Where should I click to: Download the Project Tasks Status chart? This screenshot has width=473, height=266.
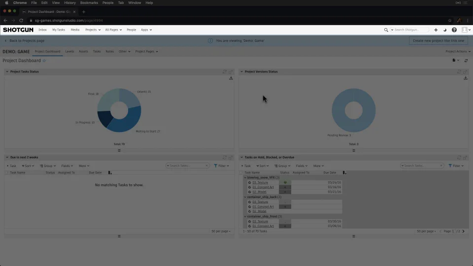tap(231, 78)
